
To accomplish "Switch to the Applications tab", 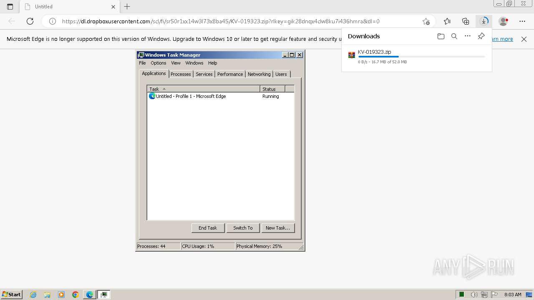I will [154, 73].
